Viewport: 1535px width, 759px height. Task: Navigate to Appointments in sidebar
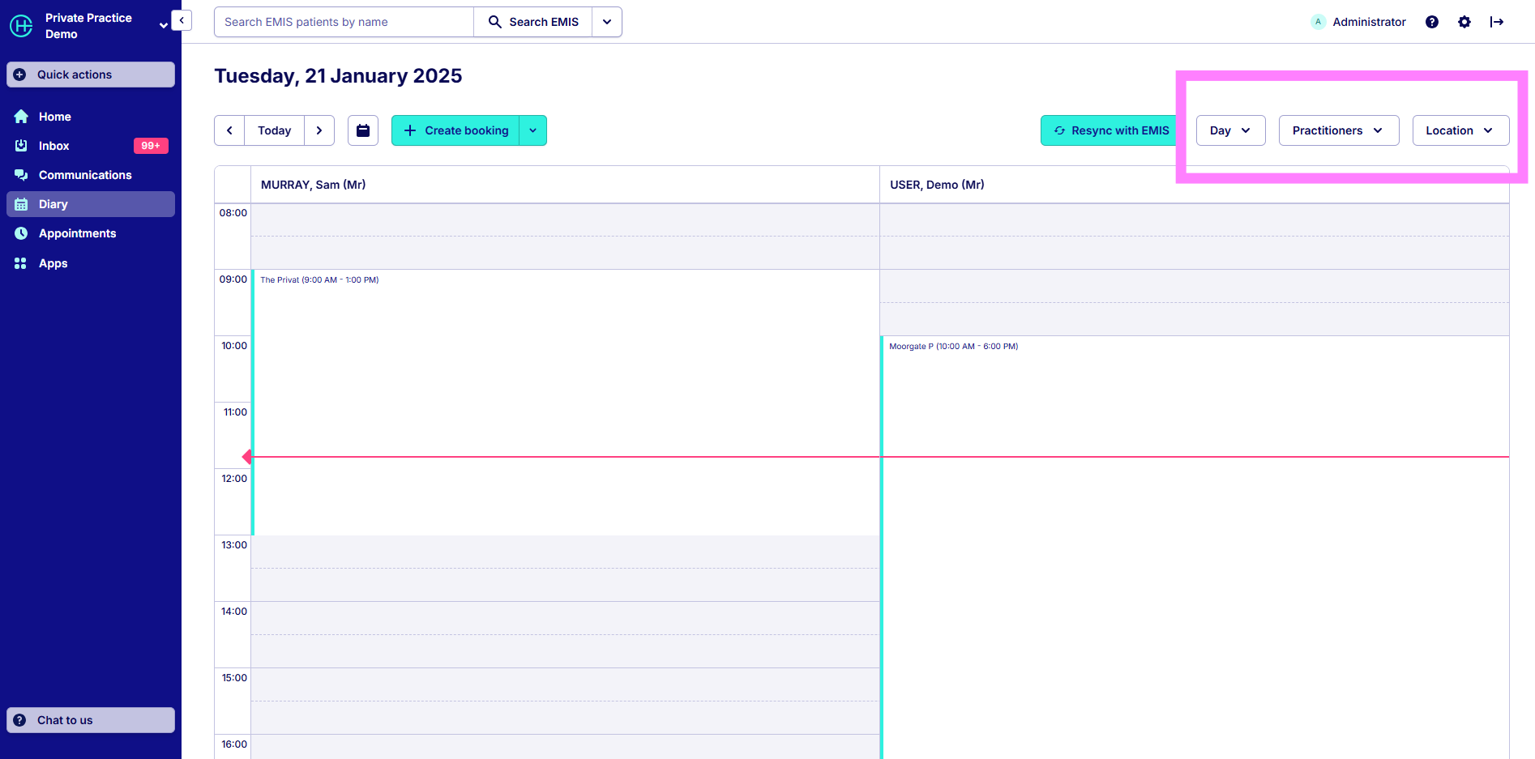point(77,233)
